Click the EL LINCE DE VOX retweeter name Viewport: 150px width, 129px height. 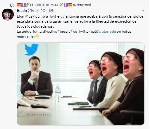point(44,5)
